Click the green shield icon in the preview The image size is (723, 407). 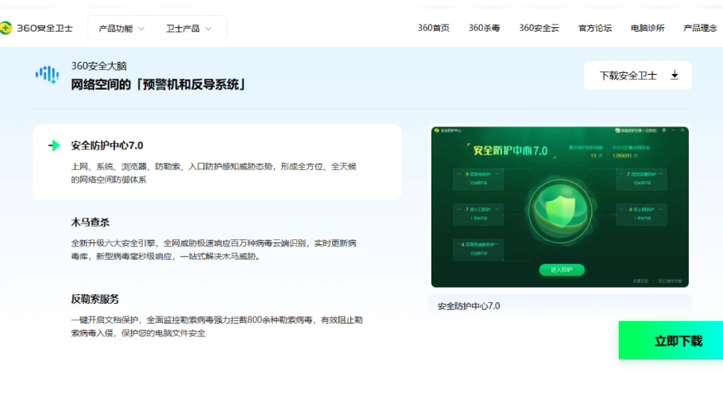560,211
